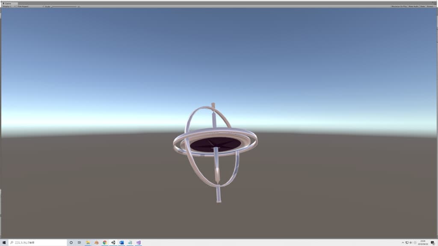438x246 pixels.
Task: Open the Action Center notifications icon
Action: (433, 243)
